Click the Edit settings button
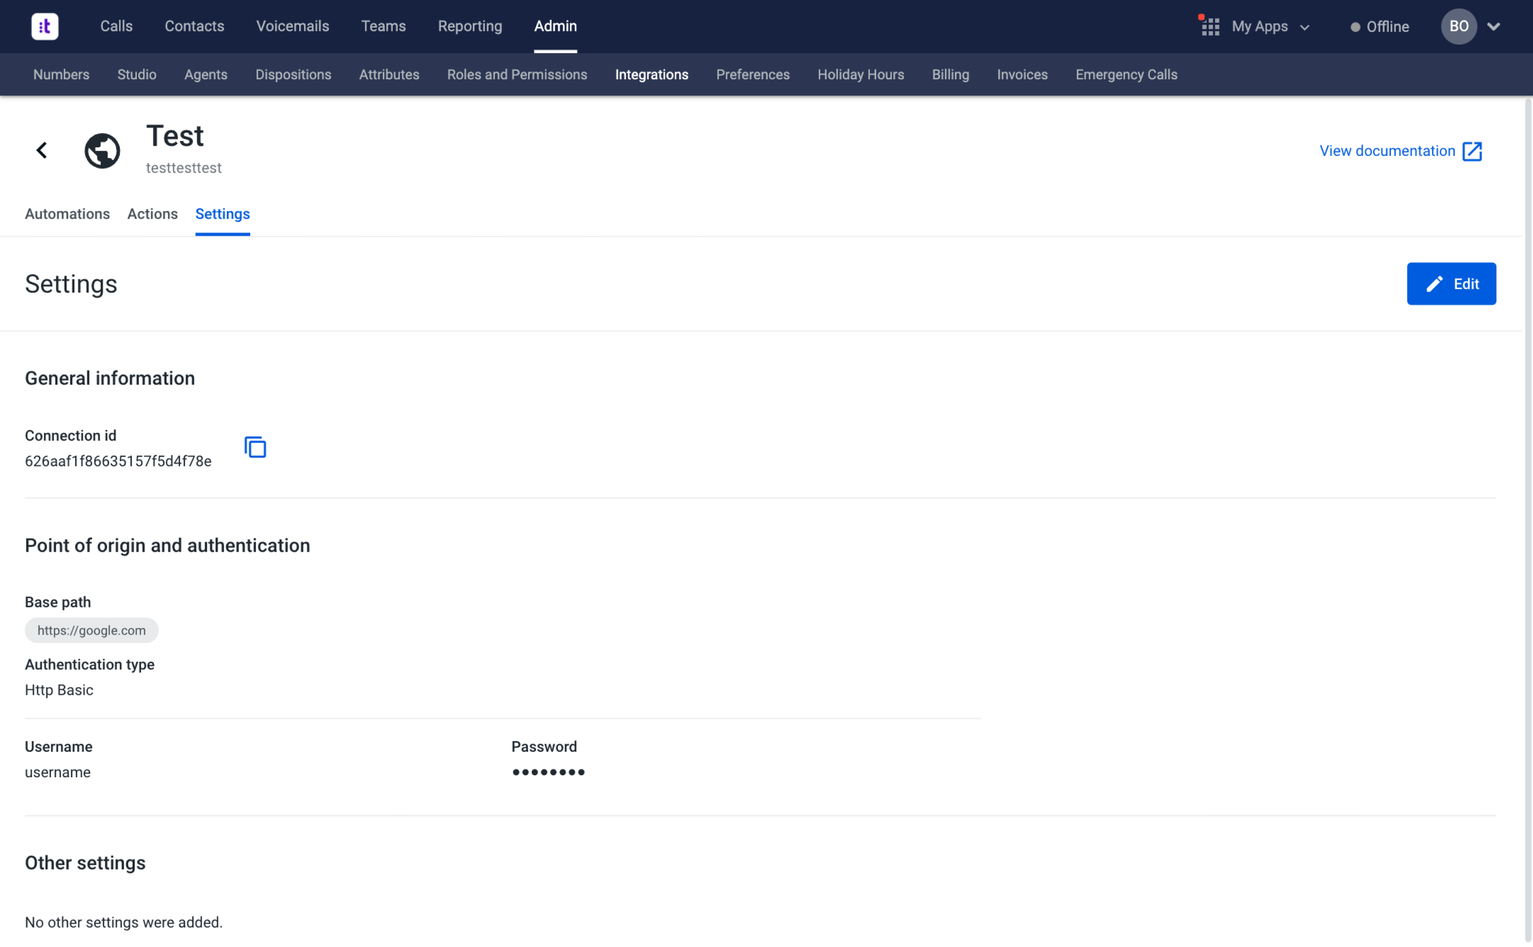1533x947 pixels. click(1450, 284)
